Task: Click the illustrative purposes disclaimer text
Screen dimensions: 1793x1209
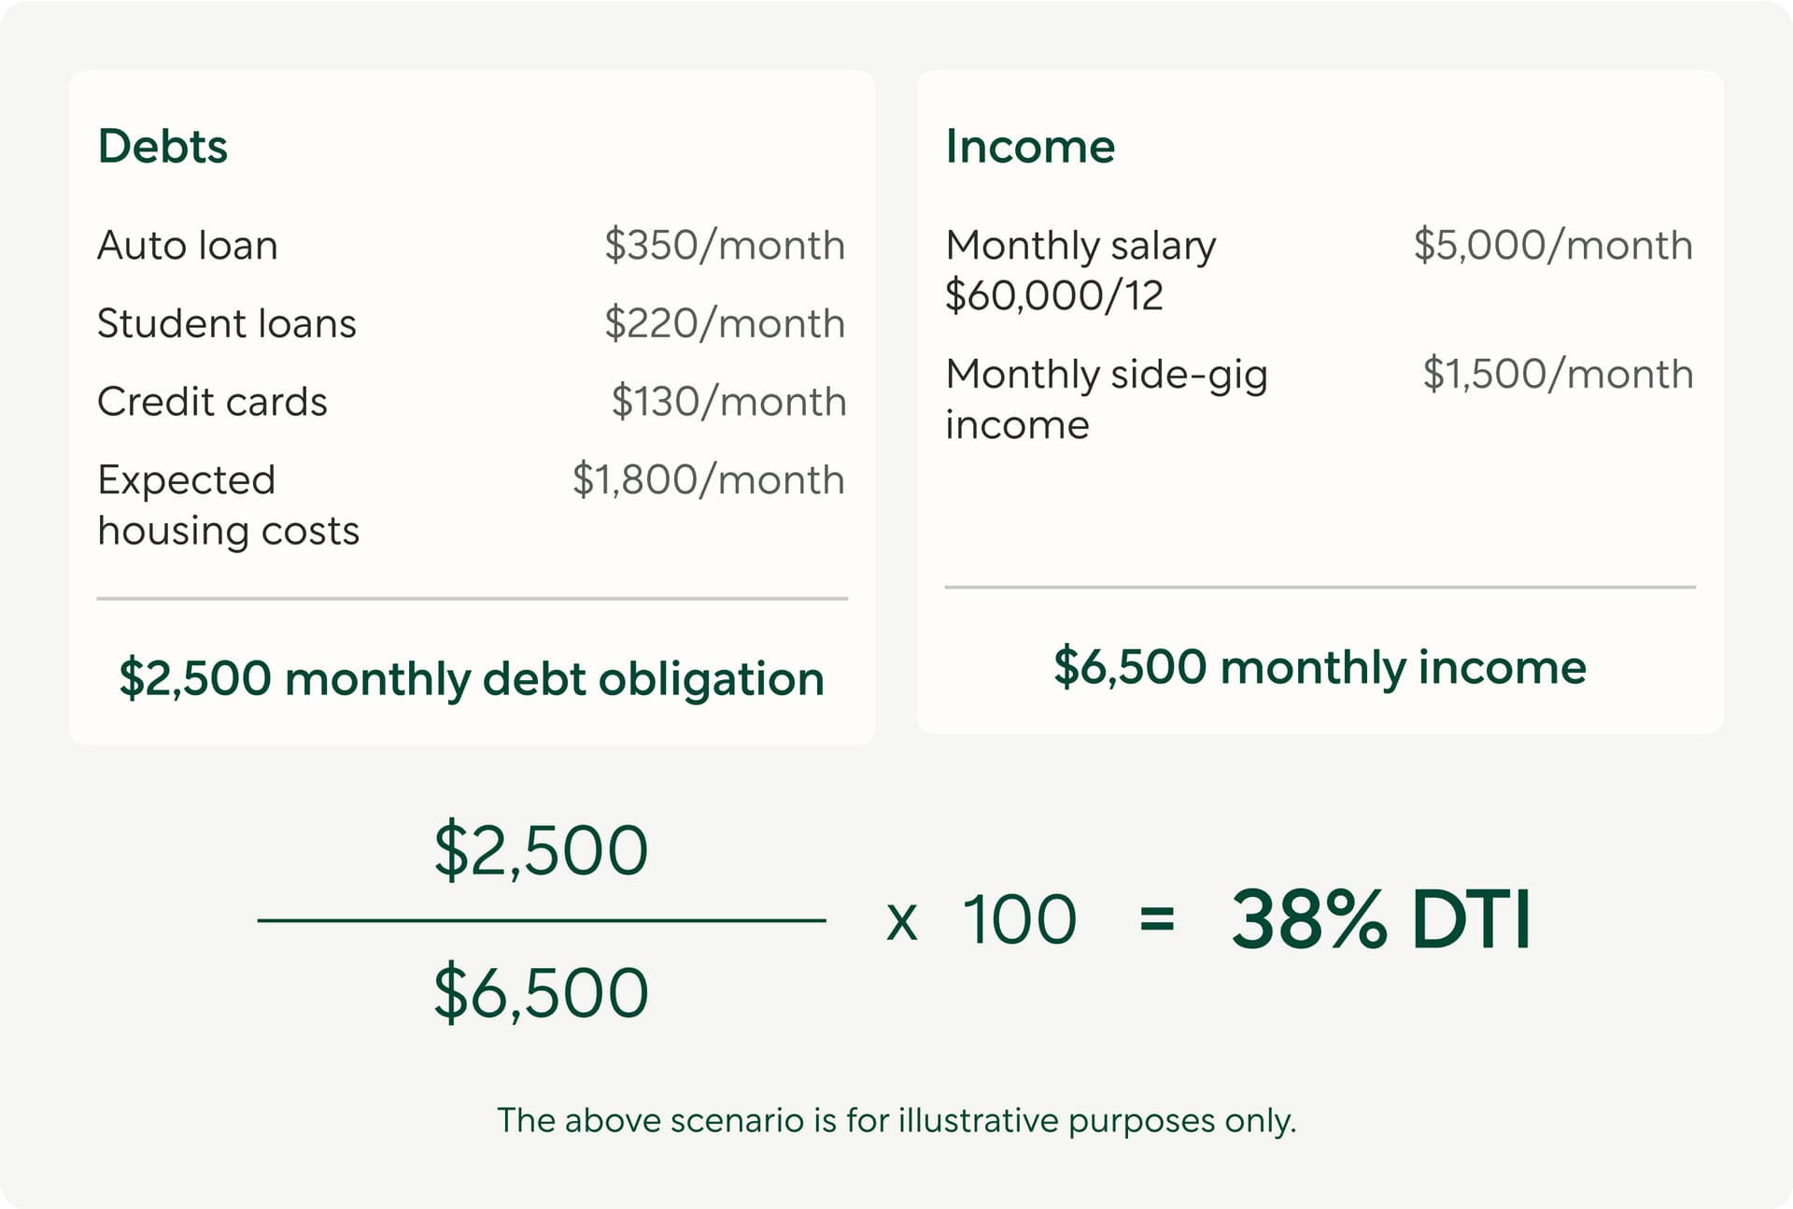Action: (x=896, y=1120)
